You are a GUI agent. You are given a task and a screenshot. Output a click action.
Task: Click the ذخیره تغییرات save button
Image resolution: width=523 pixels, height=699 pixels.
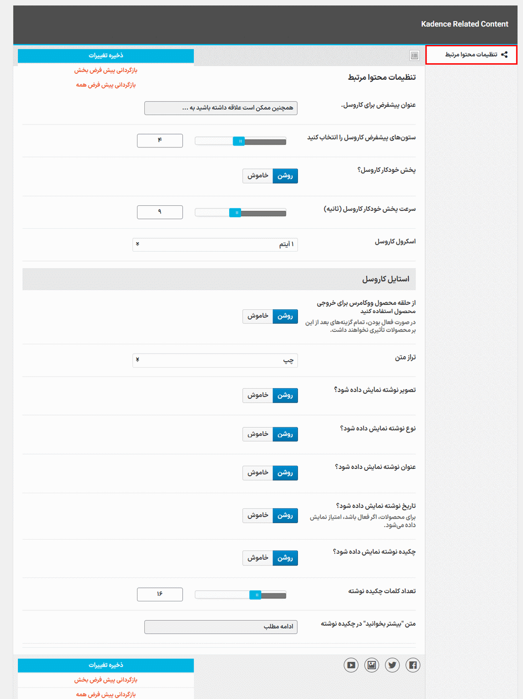(x=106, y=55)
